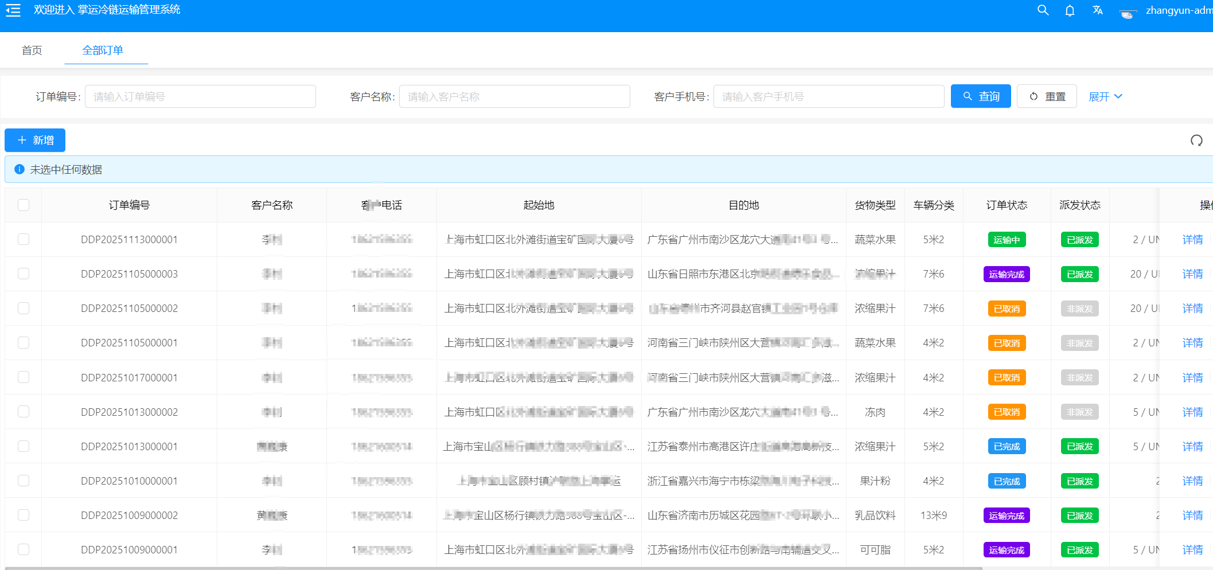Switch to the 首页 tab

(x=32, y=50)
